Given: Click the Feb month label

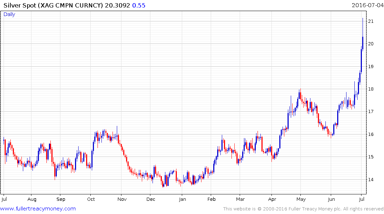Looking at the screenshot, I should pyautogui.click(x=211, y=199).
